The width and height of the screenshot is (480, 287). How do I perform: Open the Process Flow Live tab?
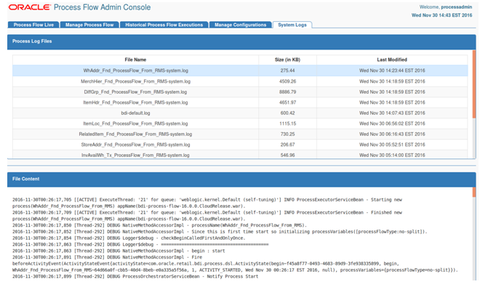coord(33,25)
